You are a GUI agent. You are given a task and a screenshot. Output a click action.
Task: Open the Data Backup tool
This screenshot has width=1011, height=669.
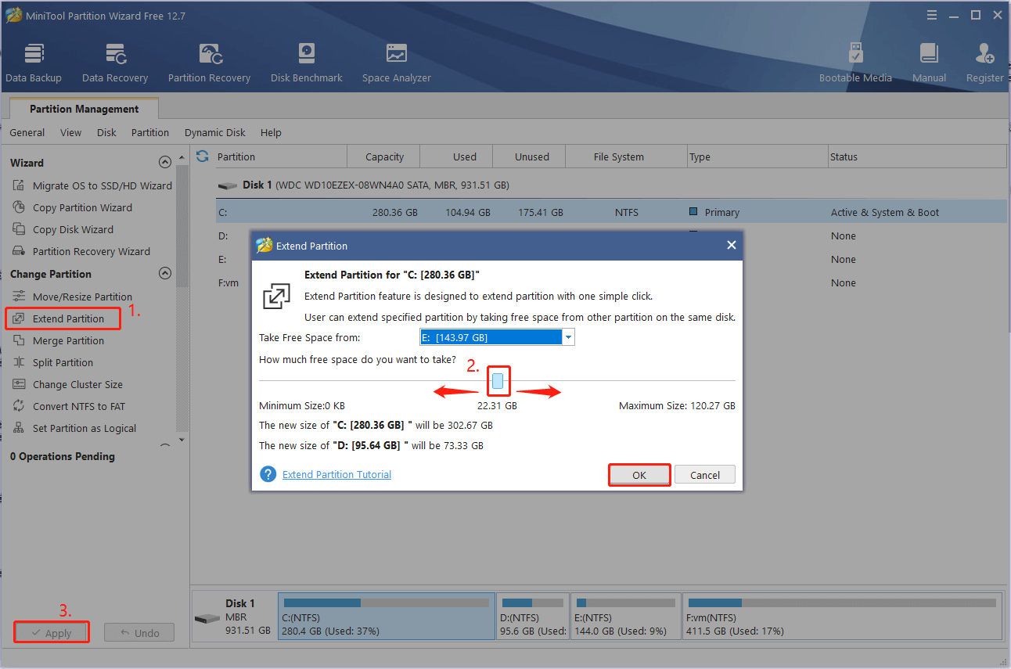(x=34, y=63)
